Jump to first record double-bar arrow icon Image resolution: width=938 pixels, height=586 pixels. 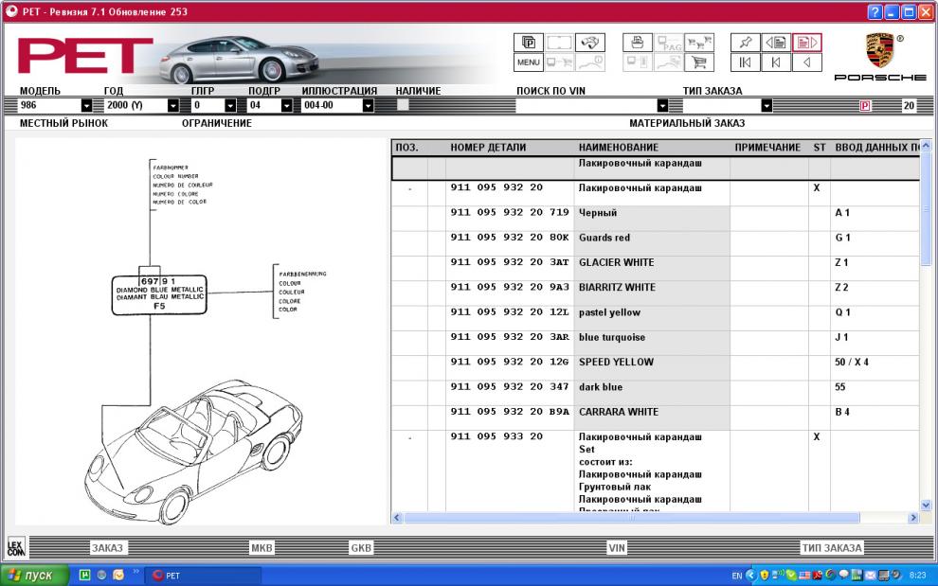[x=746, y=62]
